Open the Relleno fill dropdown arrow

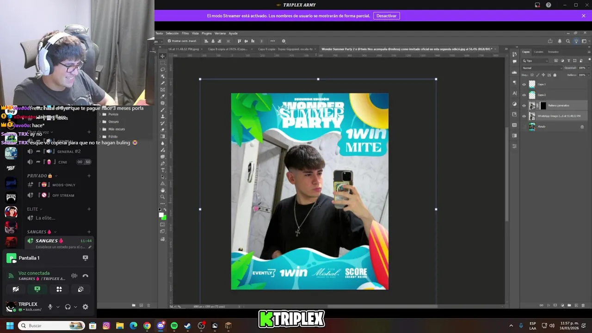(589, 75)
